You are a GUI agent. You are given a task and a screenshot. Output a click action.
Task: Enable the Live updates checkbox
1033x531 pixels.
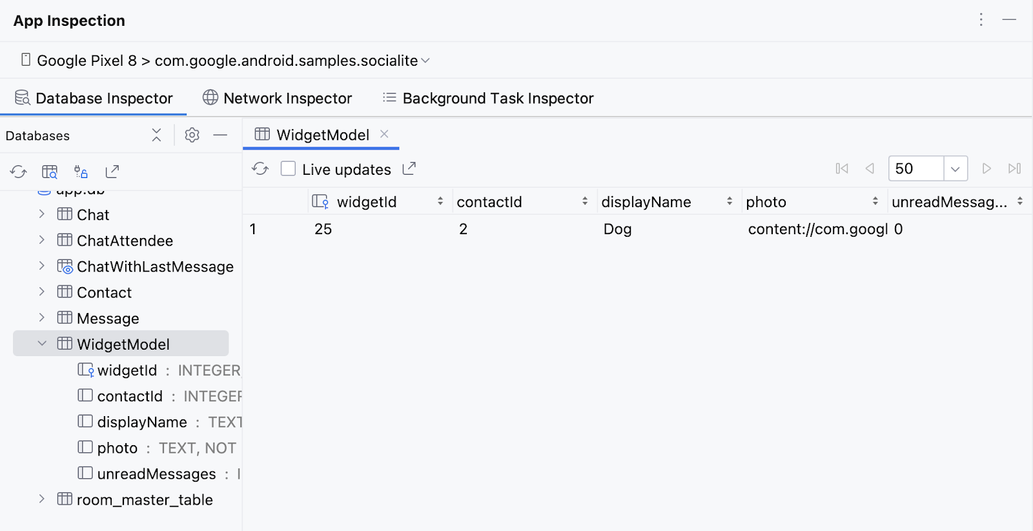(289, 169)
